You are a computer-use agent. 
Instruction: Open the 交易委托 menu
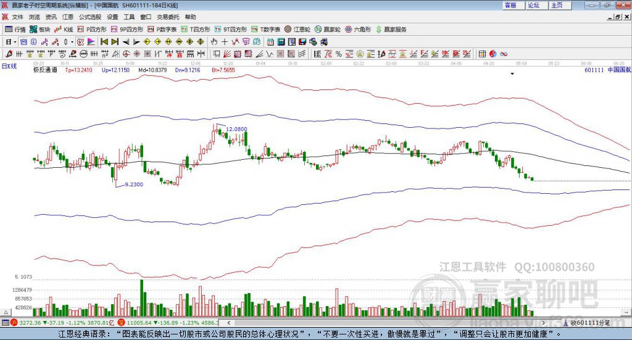(x=168, y=17)
